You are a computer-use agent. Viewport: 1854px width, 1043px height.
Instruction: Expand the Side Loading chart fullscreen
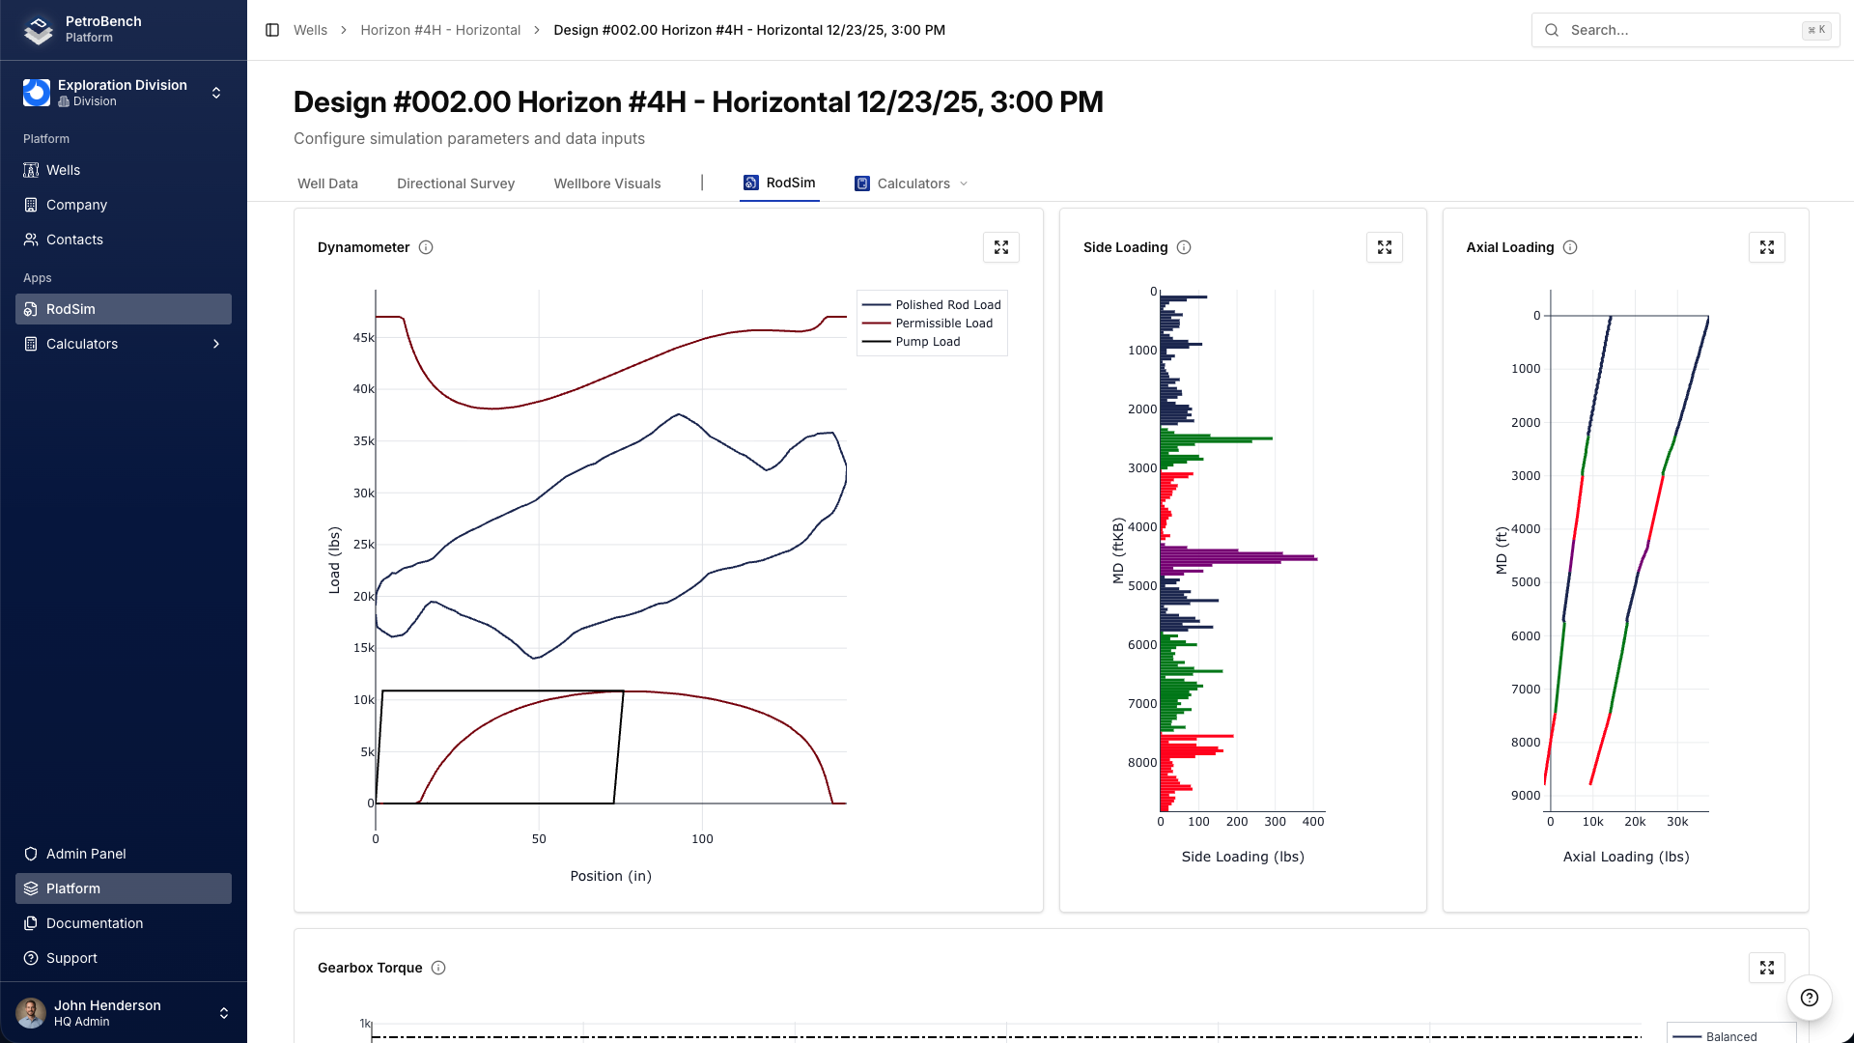click(1384, 247)
